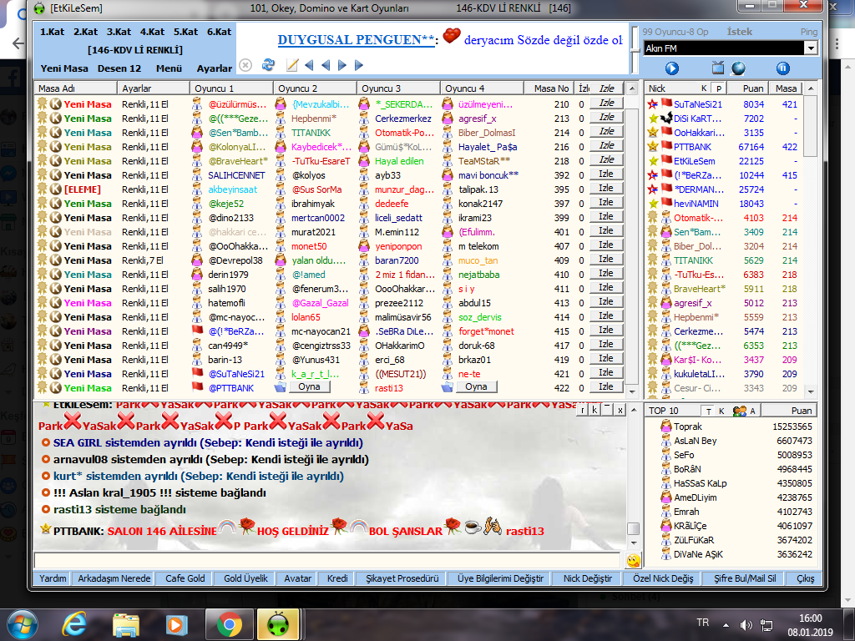855x641 pixels.
Task: Toggle the P column filter in player list
Action: coord(719,88)
